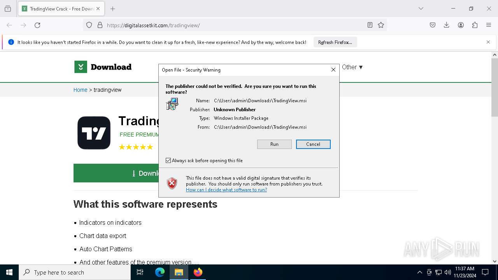Screen dimensions: 498x280
Task: Open the Firefox application menu
Action: 489,25
